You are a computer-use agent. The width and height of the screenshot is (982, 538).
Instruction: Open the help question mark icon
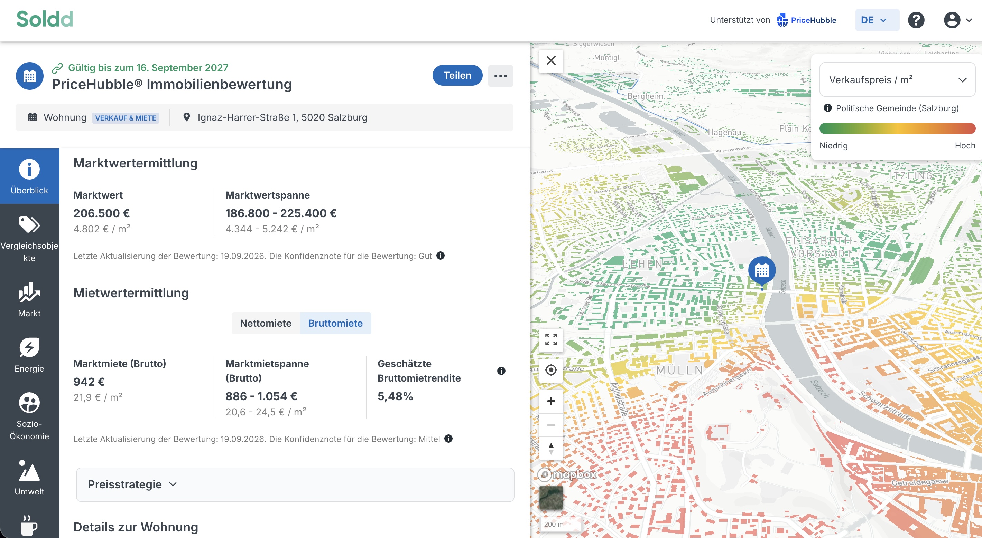click(x=916, y=20)
